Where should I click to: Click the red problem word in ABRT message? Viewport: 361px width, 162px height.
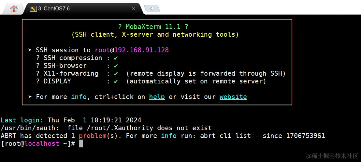93,136
